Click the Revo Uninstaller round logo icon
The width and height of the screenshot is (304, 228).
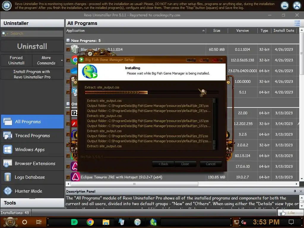click(x=7, y=6)
